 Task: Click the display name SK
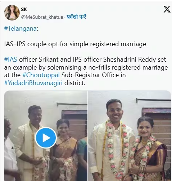(24, 9)
